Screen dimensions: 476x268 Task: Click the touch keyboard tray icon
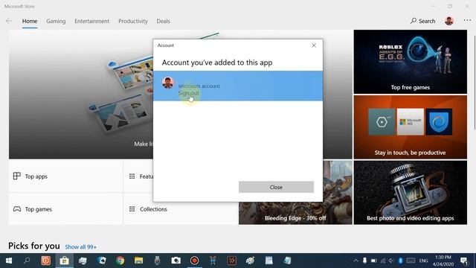click(x=411, y=261)
